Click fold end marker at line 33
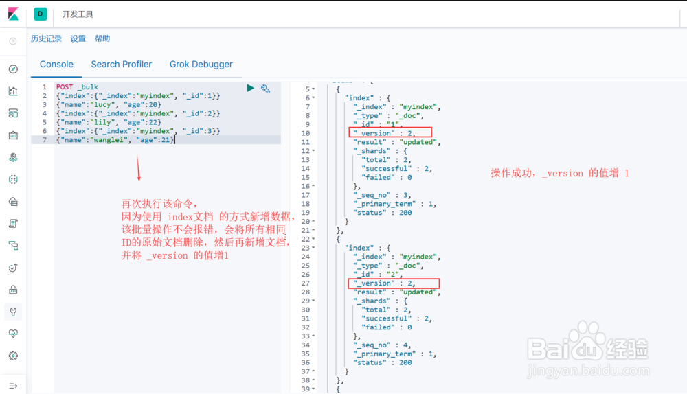Screen dimensions: 687x394 click(313, 336)
